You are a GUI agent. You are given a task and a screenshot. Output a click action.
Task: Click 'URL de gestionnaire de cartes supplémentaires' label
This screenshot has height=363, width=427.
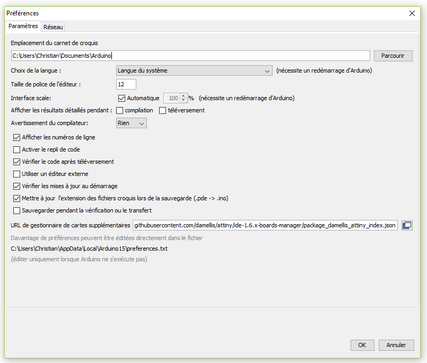pos(71,225)
